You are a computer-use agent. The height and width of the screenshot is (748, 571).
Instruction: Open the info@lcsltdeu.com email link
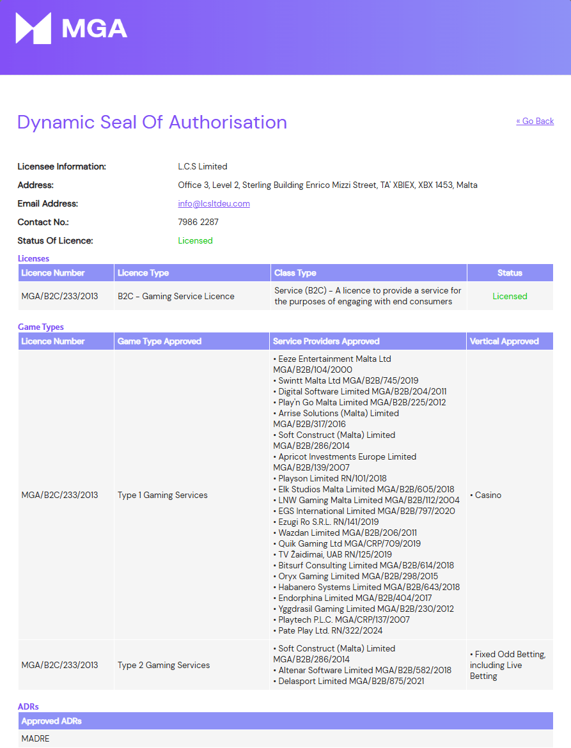pyautogui.click(x=214, y=203)
